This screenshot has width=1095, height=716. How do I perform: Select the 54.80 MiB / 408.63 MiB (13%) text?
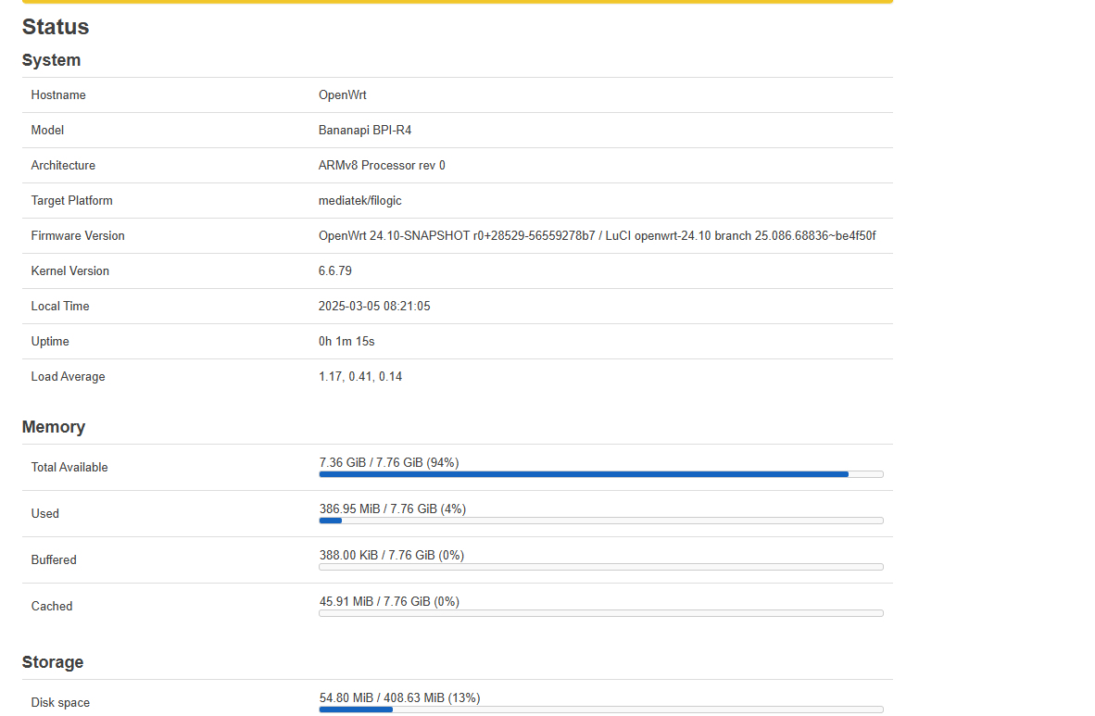[399, 697]
